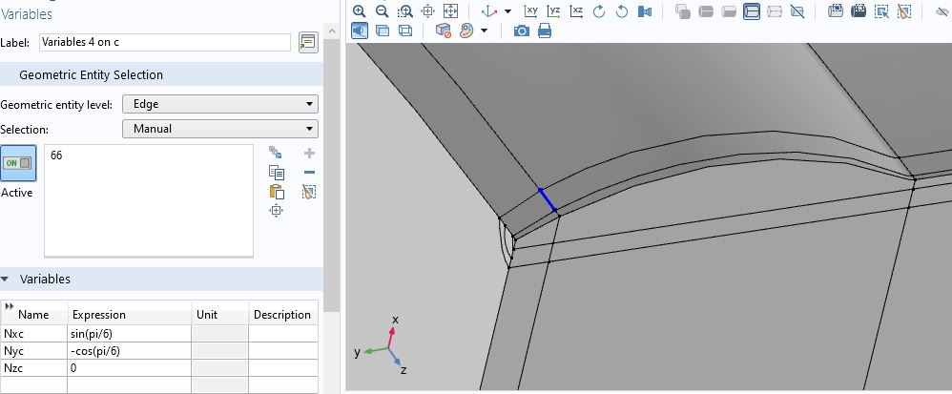Toggle wireframe rendering button
The width and height of the screenshot is (952, 394).
tap(404, 31)
